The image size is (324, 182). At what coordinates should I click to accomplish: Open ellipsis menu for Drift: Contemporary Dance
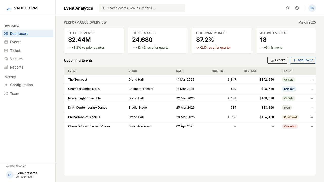coord(311,108)
